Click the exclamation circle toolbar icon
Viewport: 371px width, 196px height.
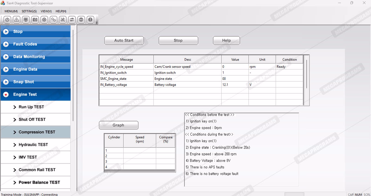pyautogui.click(x=90, y=20)
